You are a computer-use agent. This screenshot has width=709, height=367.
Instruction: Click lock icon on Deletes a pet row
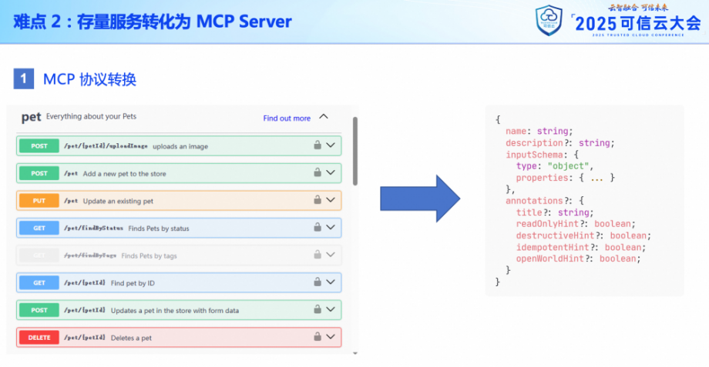(x=318, y=337)
